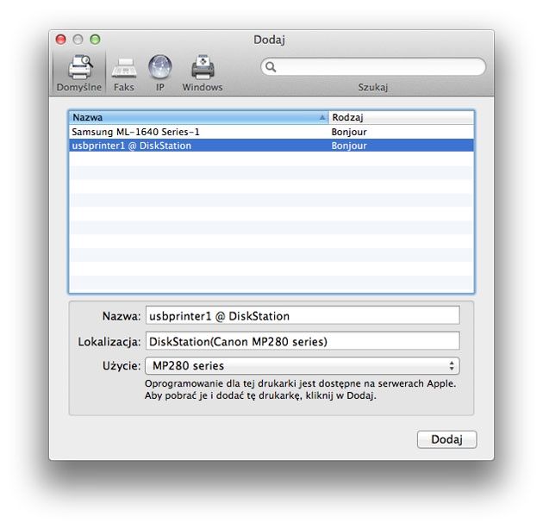Click the Dodaj button
Viewport: 543px width, 528px height.
click(x=446, y=439)
